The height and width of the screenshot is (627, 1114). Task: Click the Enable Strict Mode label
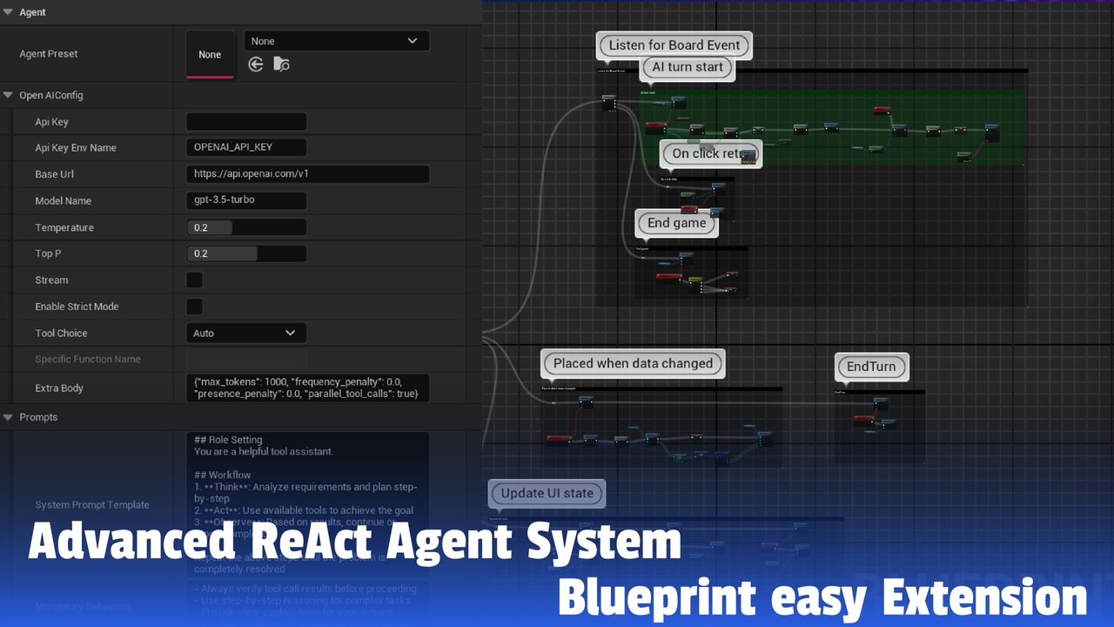click(77, 307)
